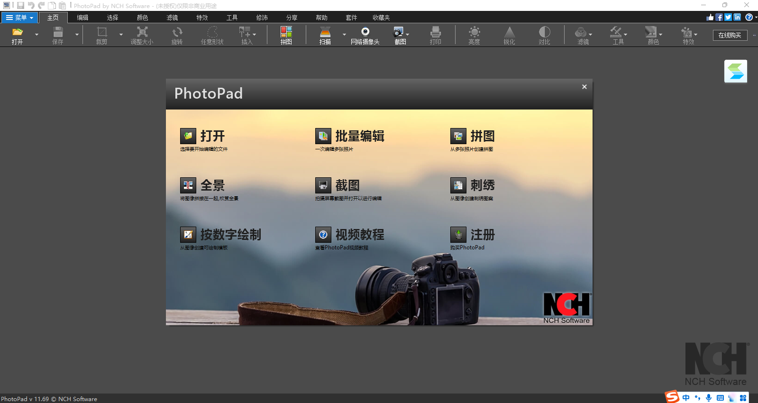The image size is (758, 403).
Task: Click the Sogou input method icon
Action: 672,397
